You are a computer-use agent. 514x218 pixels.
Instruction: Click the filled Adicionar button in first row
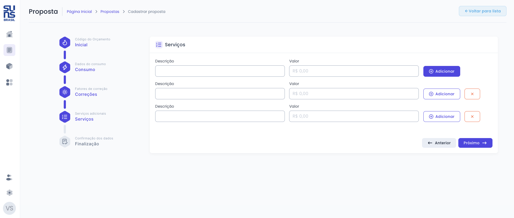pyautogui.click(x=441, y=71)
